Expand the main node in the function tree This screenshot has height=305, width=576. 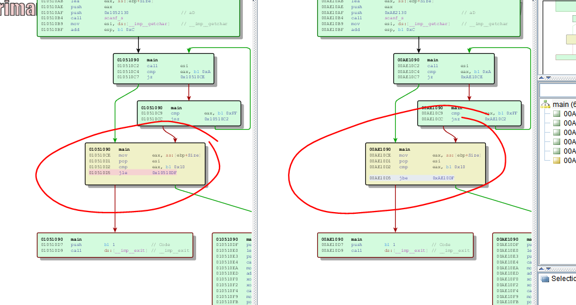541,104
